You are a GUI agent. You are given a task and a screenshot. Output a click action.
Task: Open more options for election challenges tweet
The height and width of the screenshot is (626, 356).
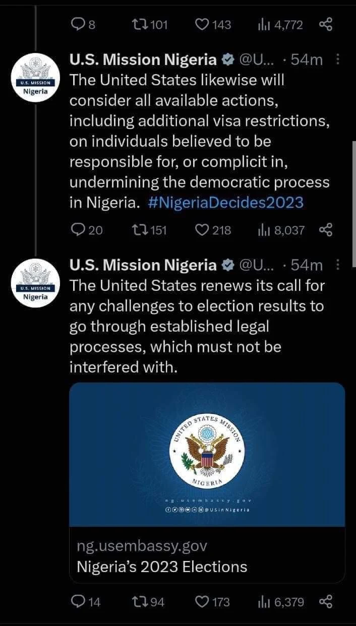coord(338,265)
